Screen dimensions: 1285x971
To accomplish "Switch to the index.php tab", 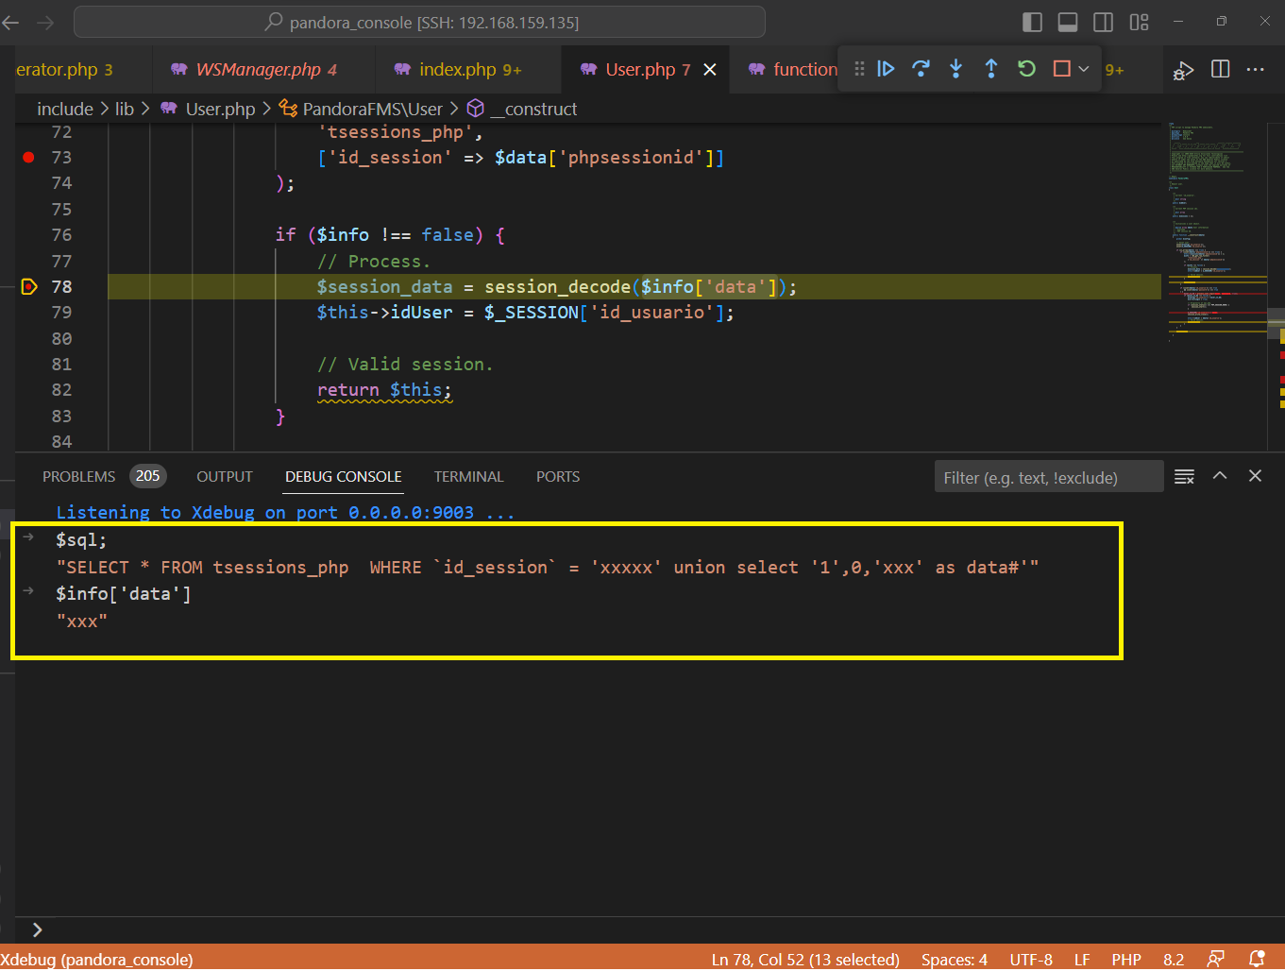I will pos(468,70).
